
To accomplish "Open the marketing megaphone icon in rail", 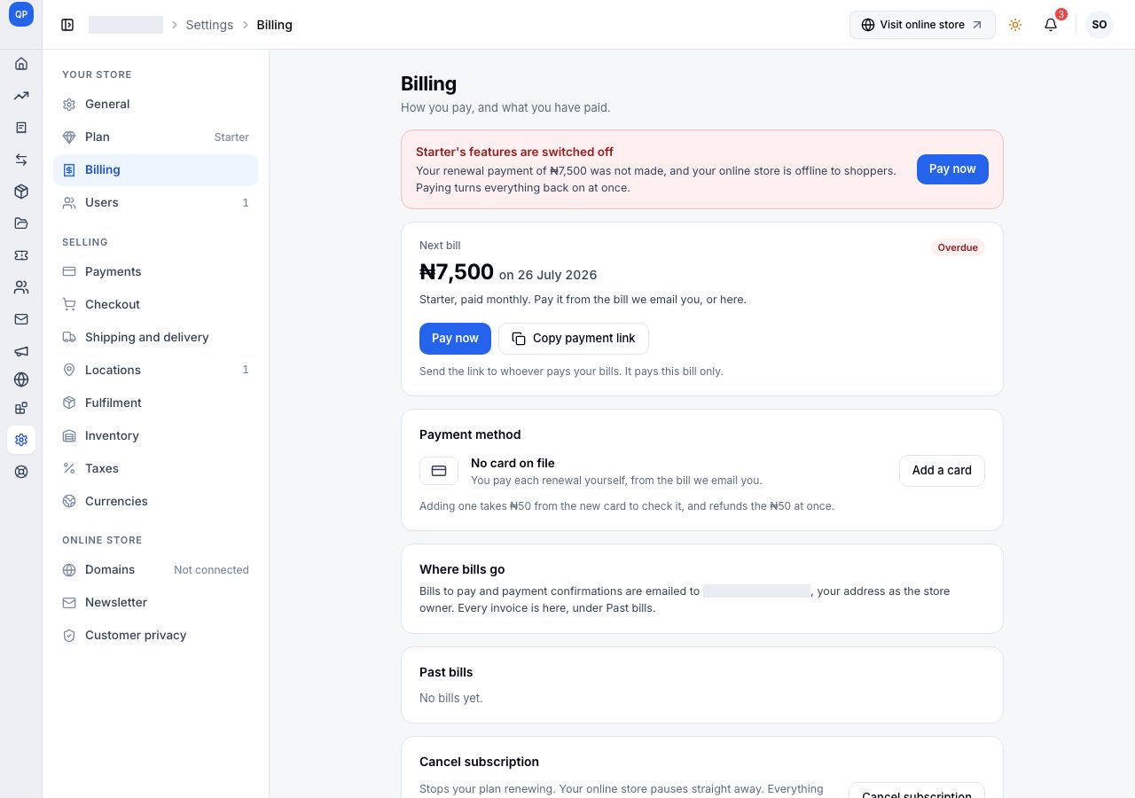I will 21,351.
